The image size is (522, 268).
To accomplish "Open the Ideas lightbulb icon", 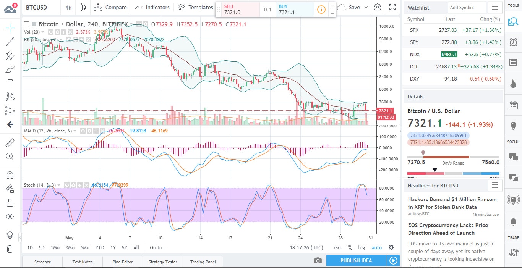I will click(513, 126).
